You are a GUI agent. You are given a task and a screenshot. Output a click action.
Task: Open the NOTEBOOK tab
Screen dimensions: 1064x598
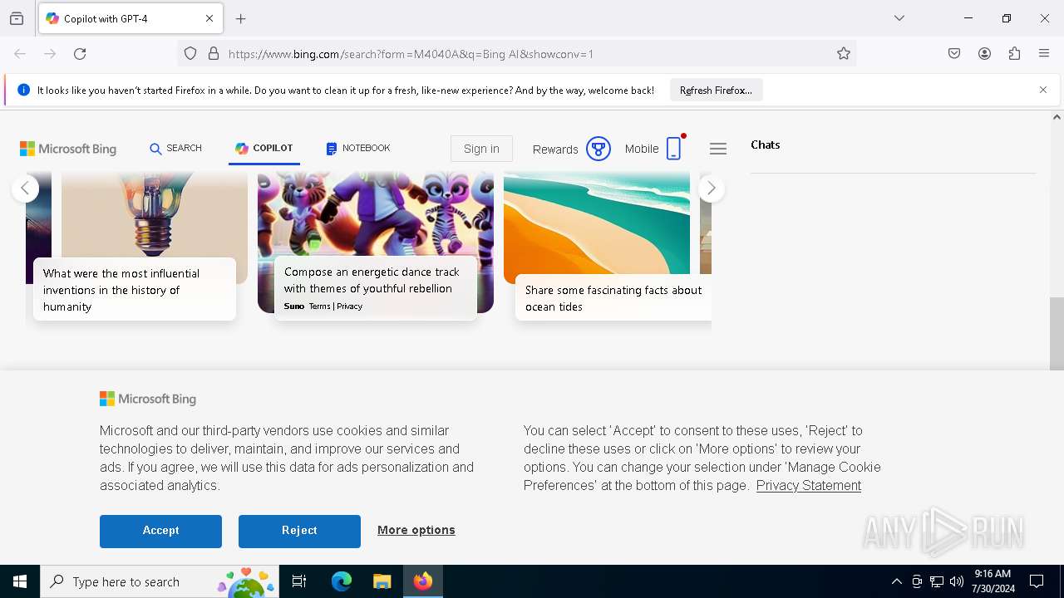[x=358, y=148]
